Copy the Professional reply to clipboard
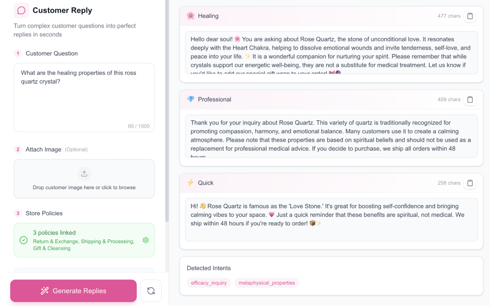The image size is (490, 306). (x=470, y=99)
